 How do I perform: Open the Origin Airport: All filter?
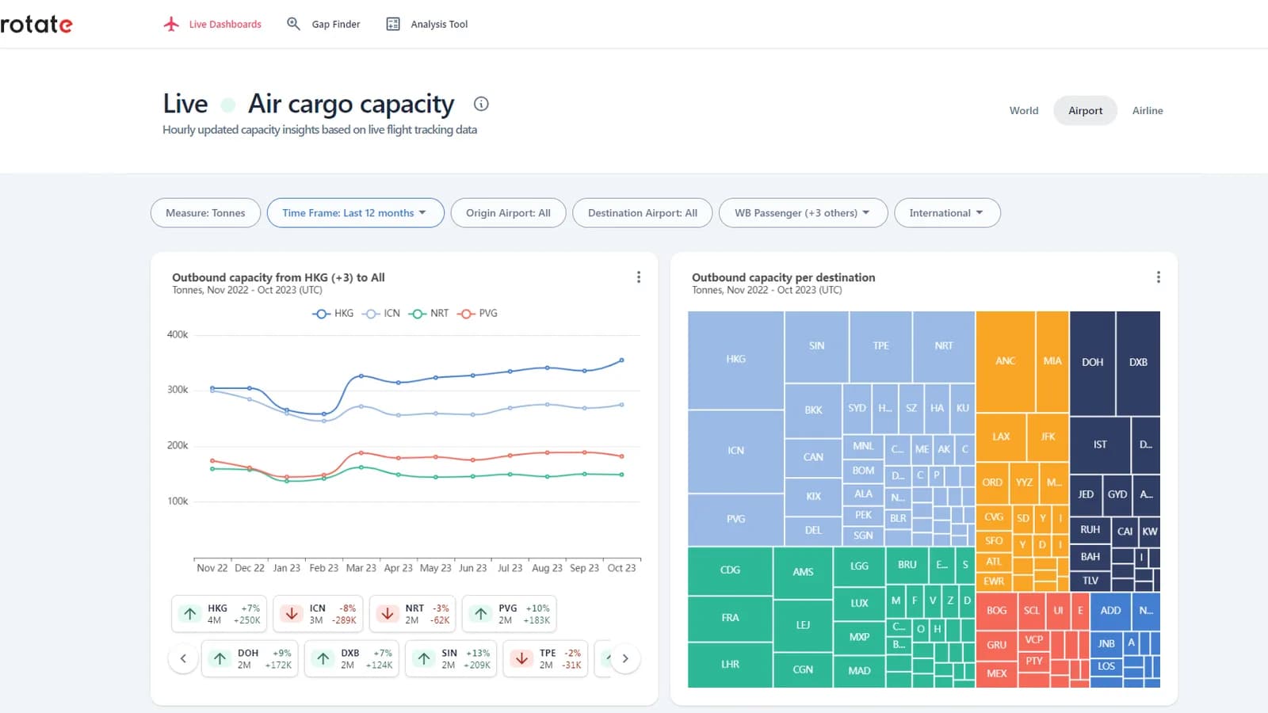508,213
